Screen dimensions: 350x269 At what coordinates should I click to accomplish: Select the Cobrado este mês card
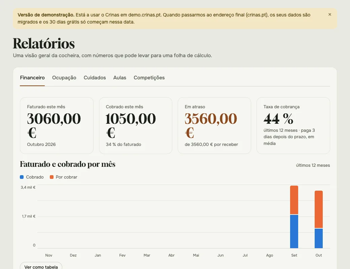(136, 125)
